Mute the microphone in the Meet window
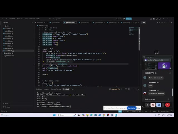The image size is (178, 134). coord(147,105)
